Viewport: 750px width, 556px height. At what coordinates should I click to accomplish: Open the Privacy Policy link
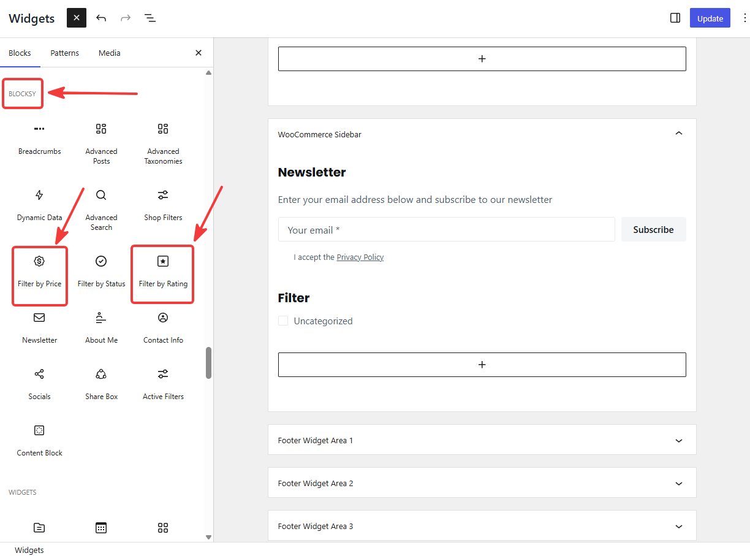[360, 257]
